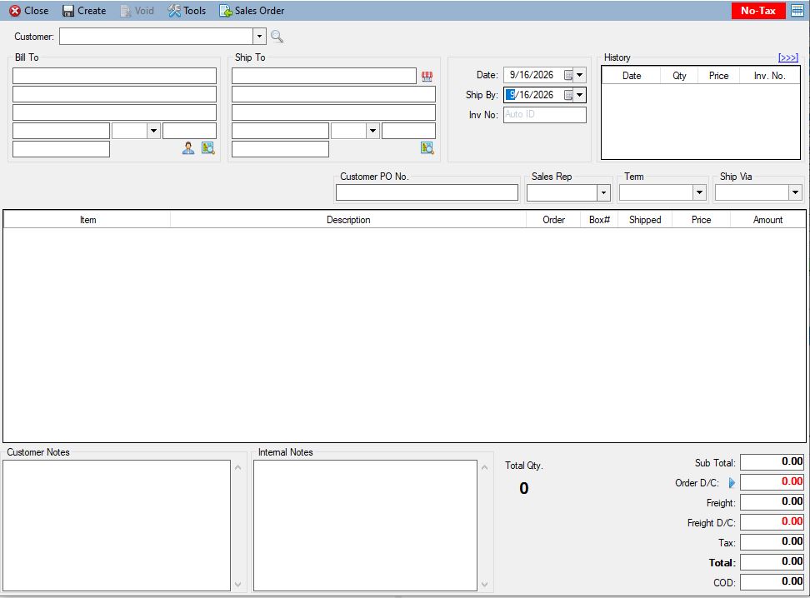Viewport: 810px width, 598px height.
Task: Click the Order D/C amount field
Action: (772, 482)
